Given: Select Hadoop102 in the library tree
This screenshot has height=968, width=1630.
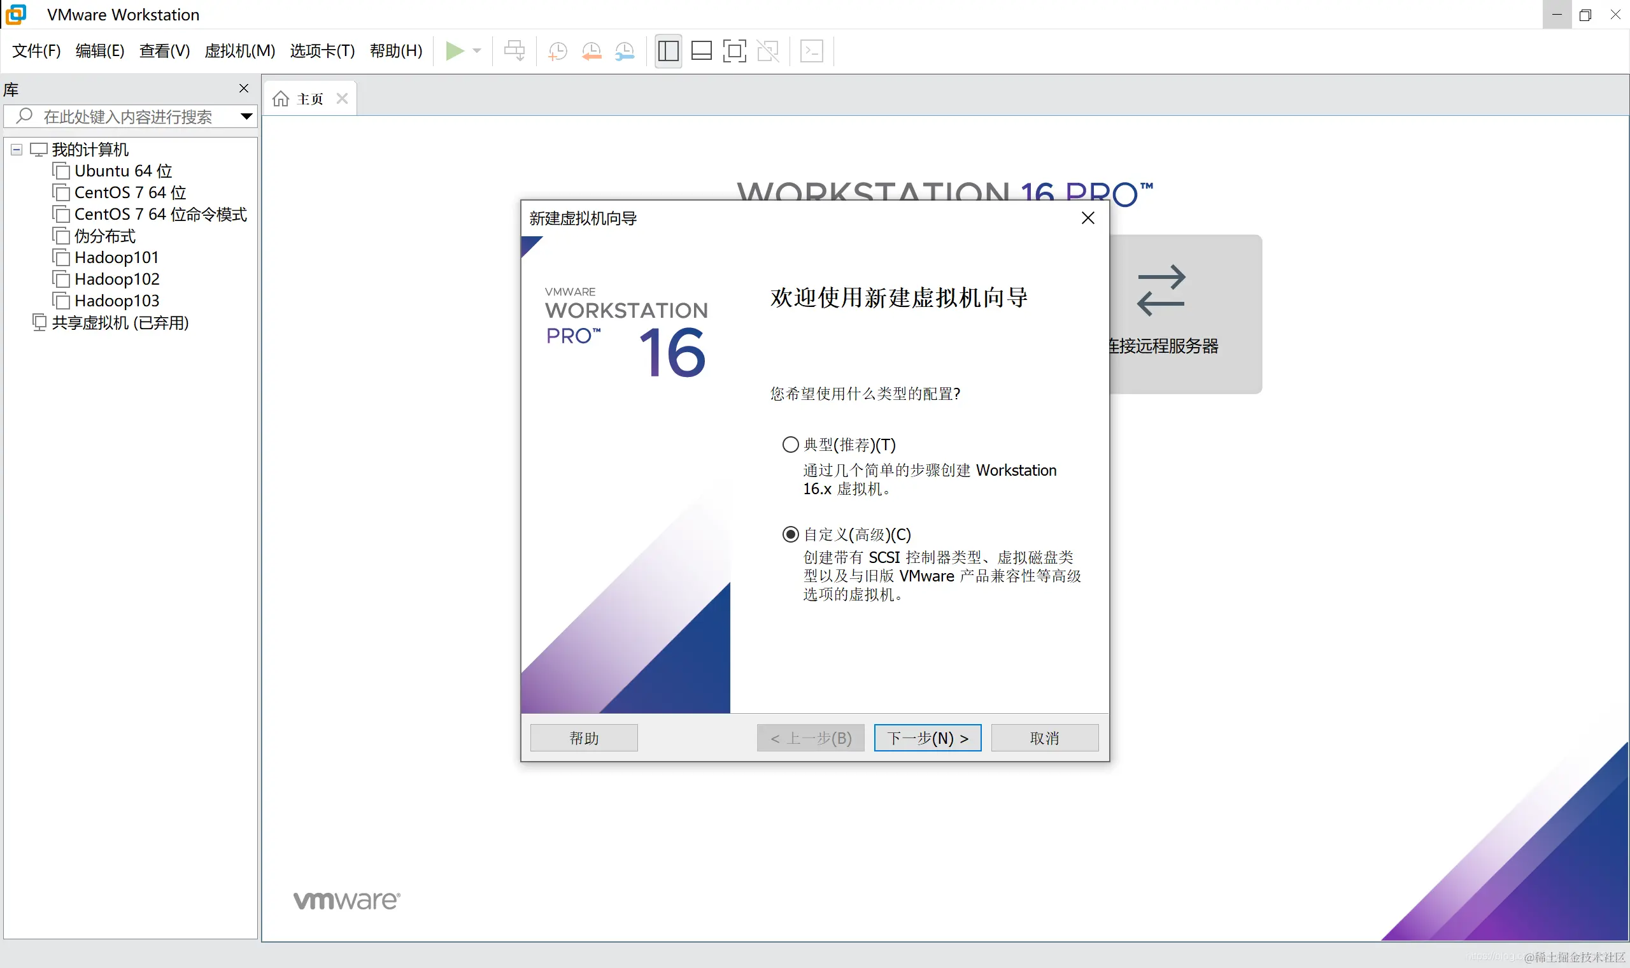Looking at the screenshot, I should tap(117, 279).
